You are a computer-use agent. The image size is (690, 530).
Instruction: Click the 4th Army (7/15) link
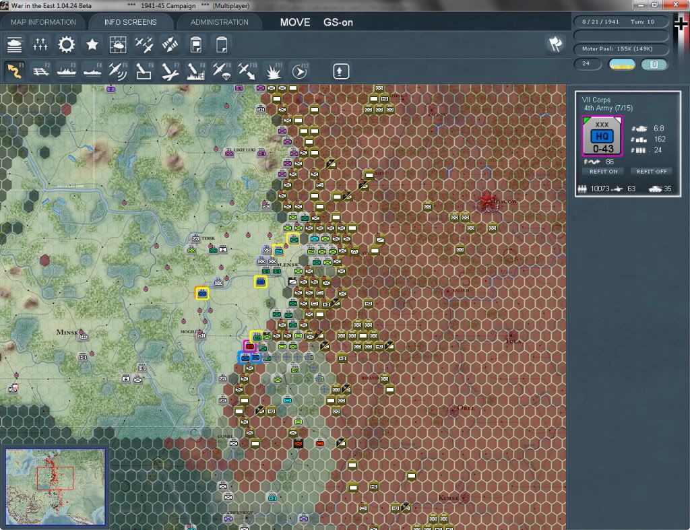click(608, 108)
